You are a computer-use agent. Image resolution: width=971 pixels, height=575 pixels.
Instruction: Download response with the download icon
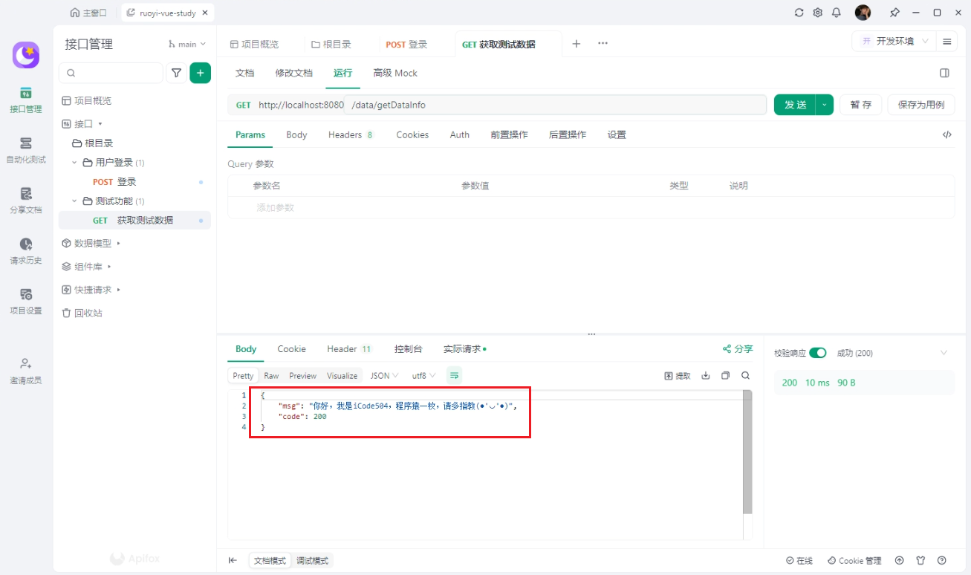[x=706, y=376]
